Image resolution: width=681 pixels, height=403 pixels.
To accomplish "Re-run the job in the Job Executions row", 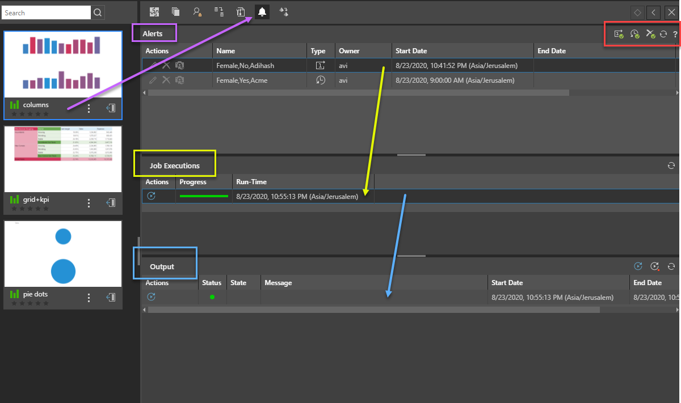I will coord(151,196).
